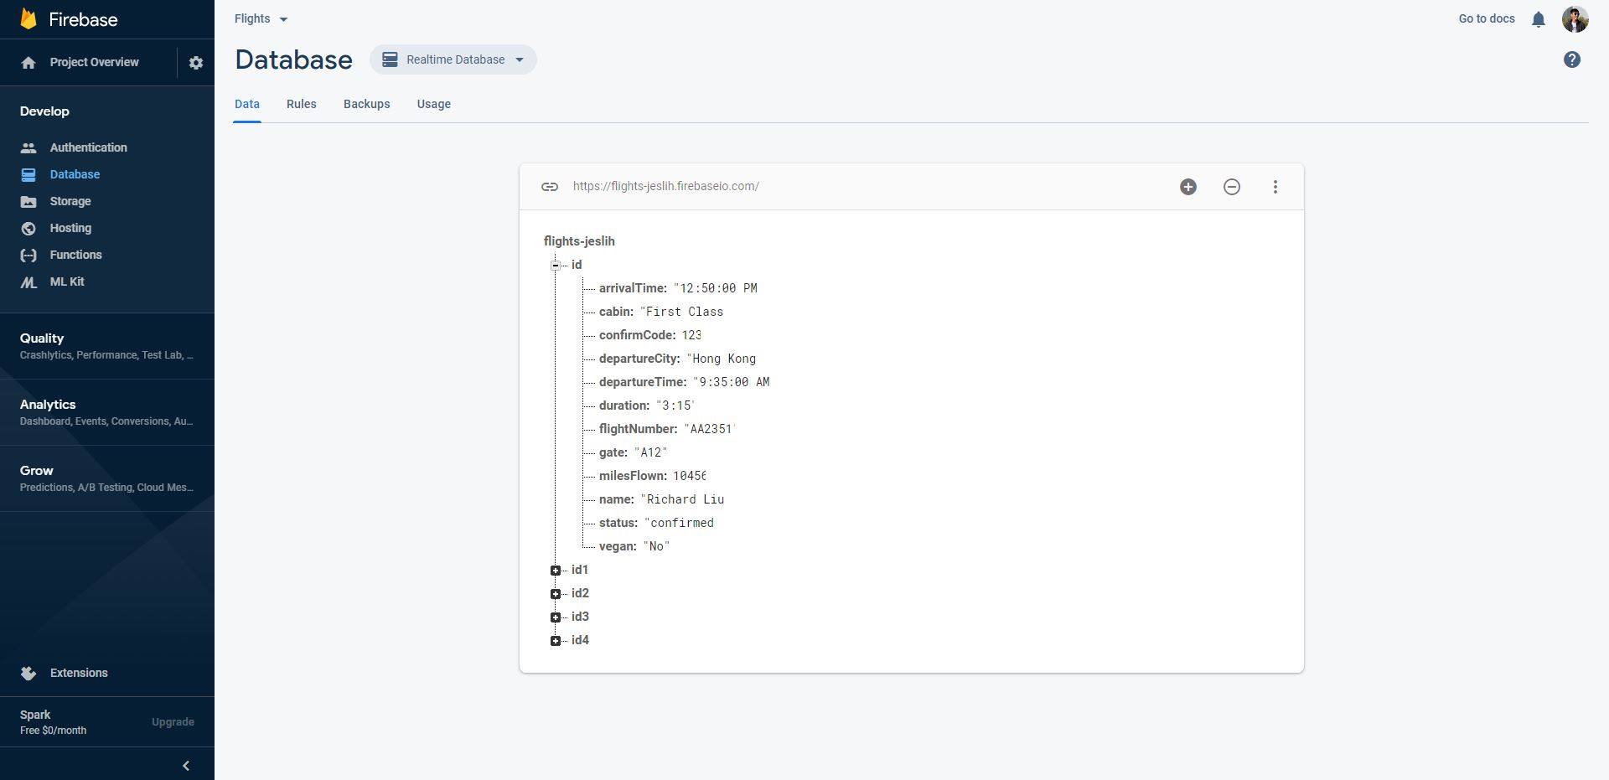Select the name Richard Liu value

683,499
